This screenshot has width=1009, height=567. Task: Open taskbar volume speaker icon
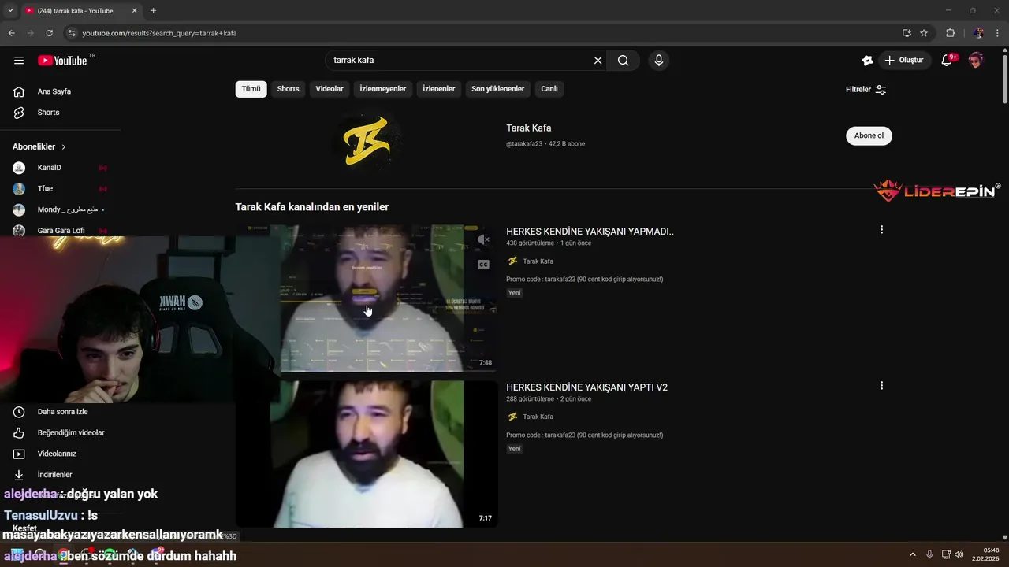coord(959,554)
